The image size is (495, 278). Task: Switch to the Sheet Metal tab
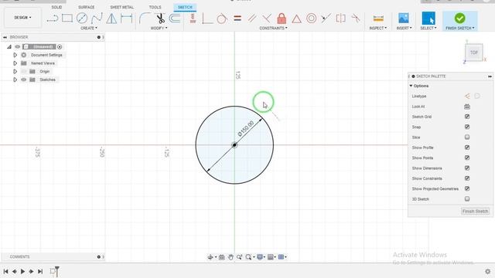click(122, 7)
